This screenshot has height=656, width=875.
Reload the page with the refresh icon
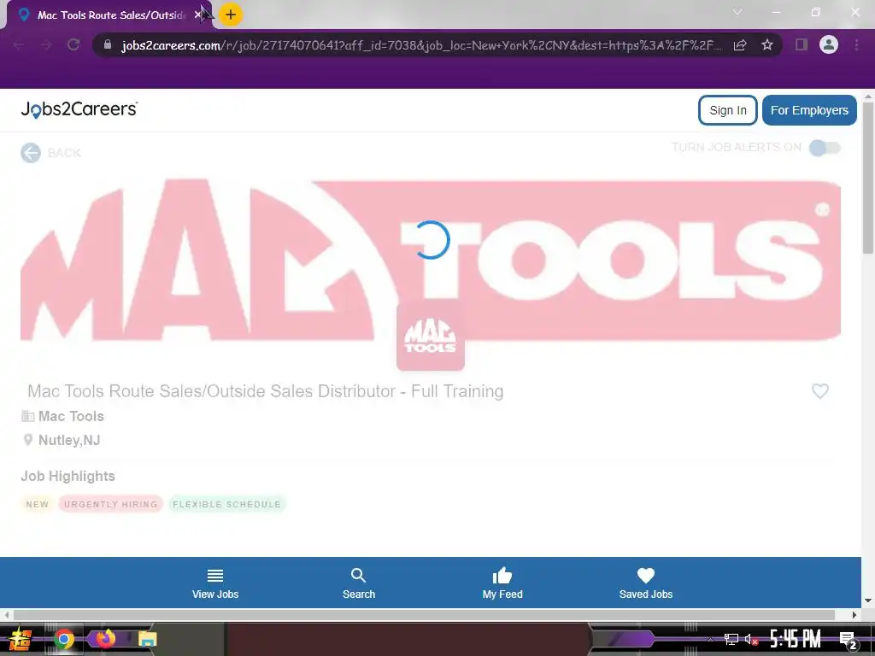click(x=73, y=44)
